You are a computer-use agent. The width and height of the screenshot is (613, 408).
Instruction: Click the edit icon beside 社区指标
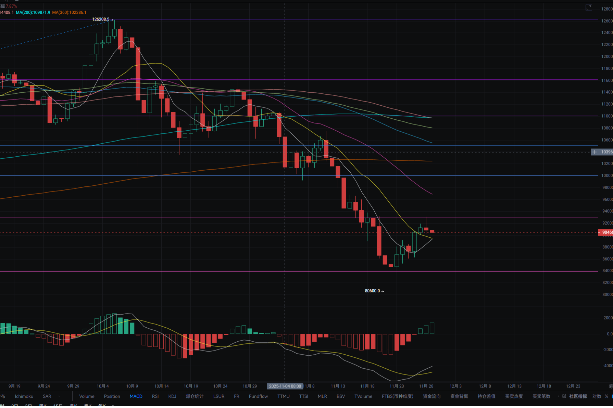(564, 396)
